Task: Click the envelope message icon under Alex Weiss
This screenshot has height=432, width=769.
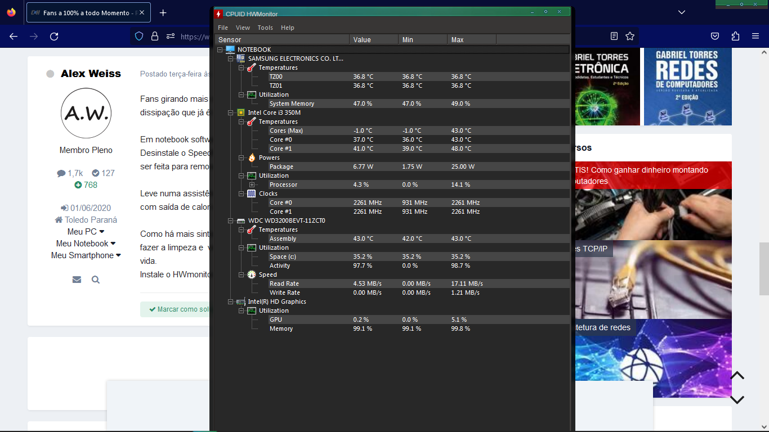Action: point(77,280)
